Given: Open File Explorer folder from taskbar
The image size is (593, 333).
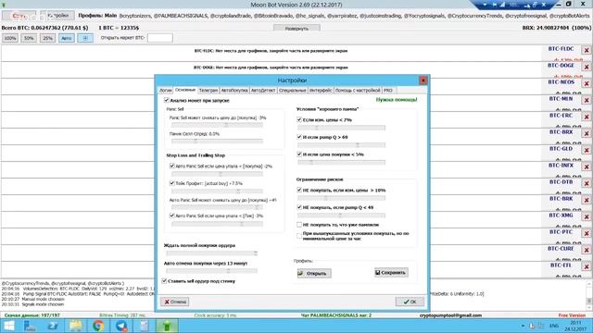Looking at the screenshot, I should click(76, 326).
